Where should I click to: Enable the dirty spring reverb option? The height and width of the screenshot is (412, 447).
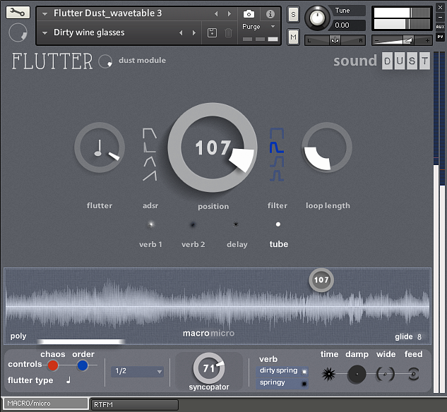[x=304, y=371]
